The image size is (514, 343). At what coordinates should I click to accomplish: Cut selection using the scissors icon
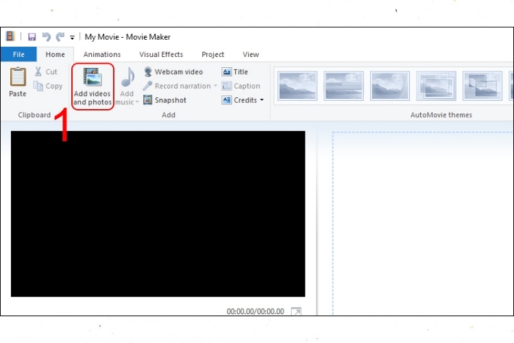pos(46,71)
